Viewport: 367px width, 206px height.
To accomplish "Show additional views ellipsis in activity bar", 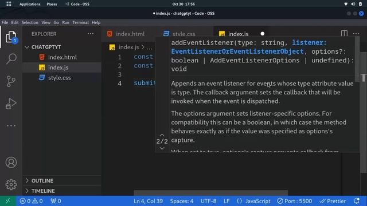I will [x=11, y=126].
